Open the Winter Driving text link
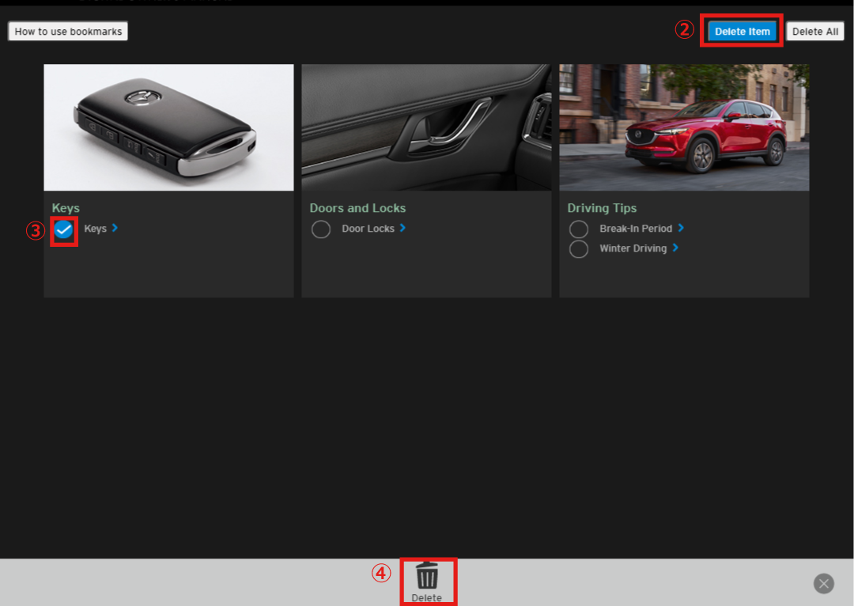 633,248
